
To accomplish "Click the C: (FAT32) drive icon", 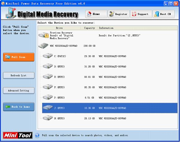I will click(48, 56).
